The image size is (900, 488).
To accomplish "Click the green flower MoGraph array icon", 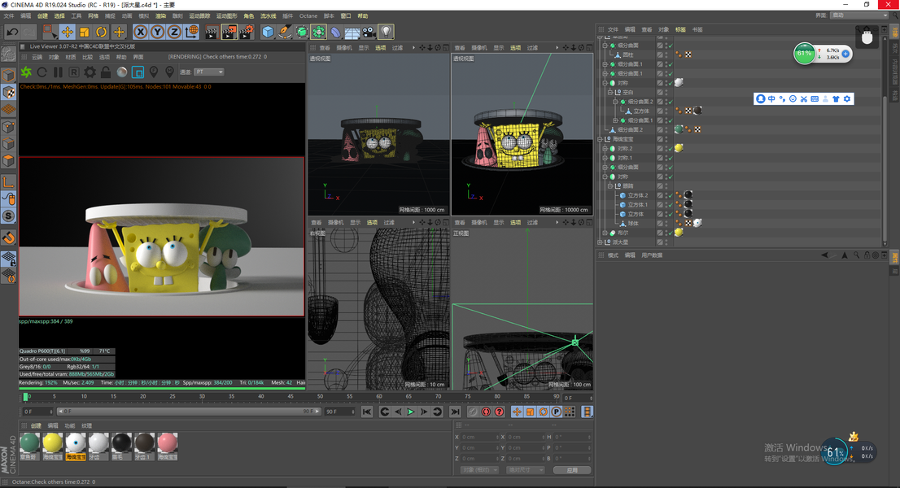I will [x=318, y=32].
